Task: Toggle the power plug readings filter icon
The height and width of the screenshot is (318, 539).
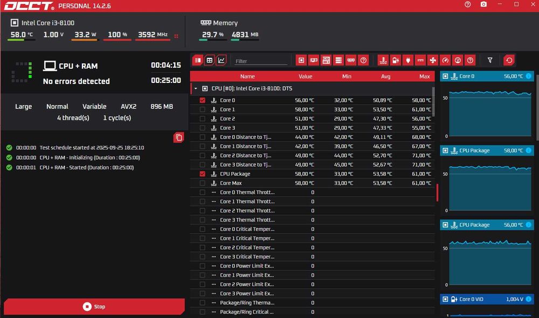Action: [x=408, y=60]
